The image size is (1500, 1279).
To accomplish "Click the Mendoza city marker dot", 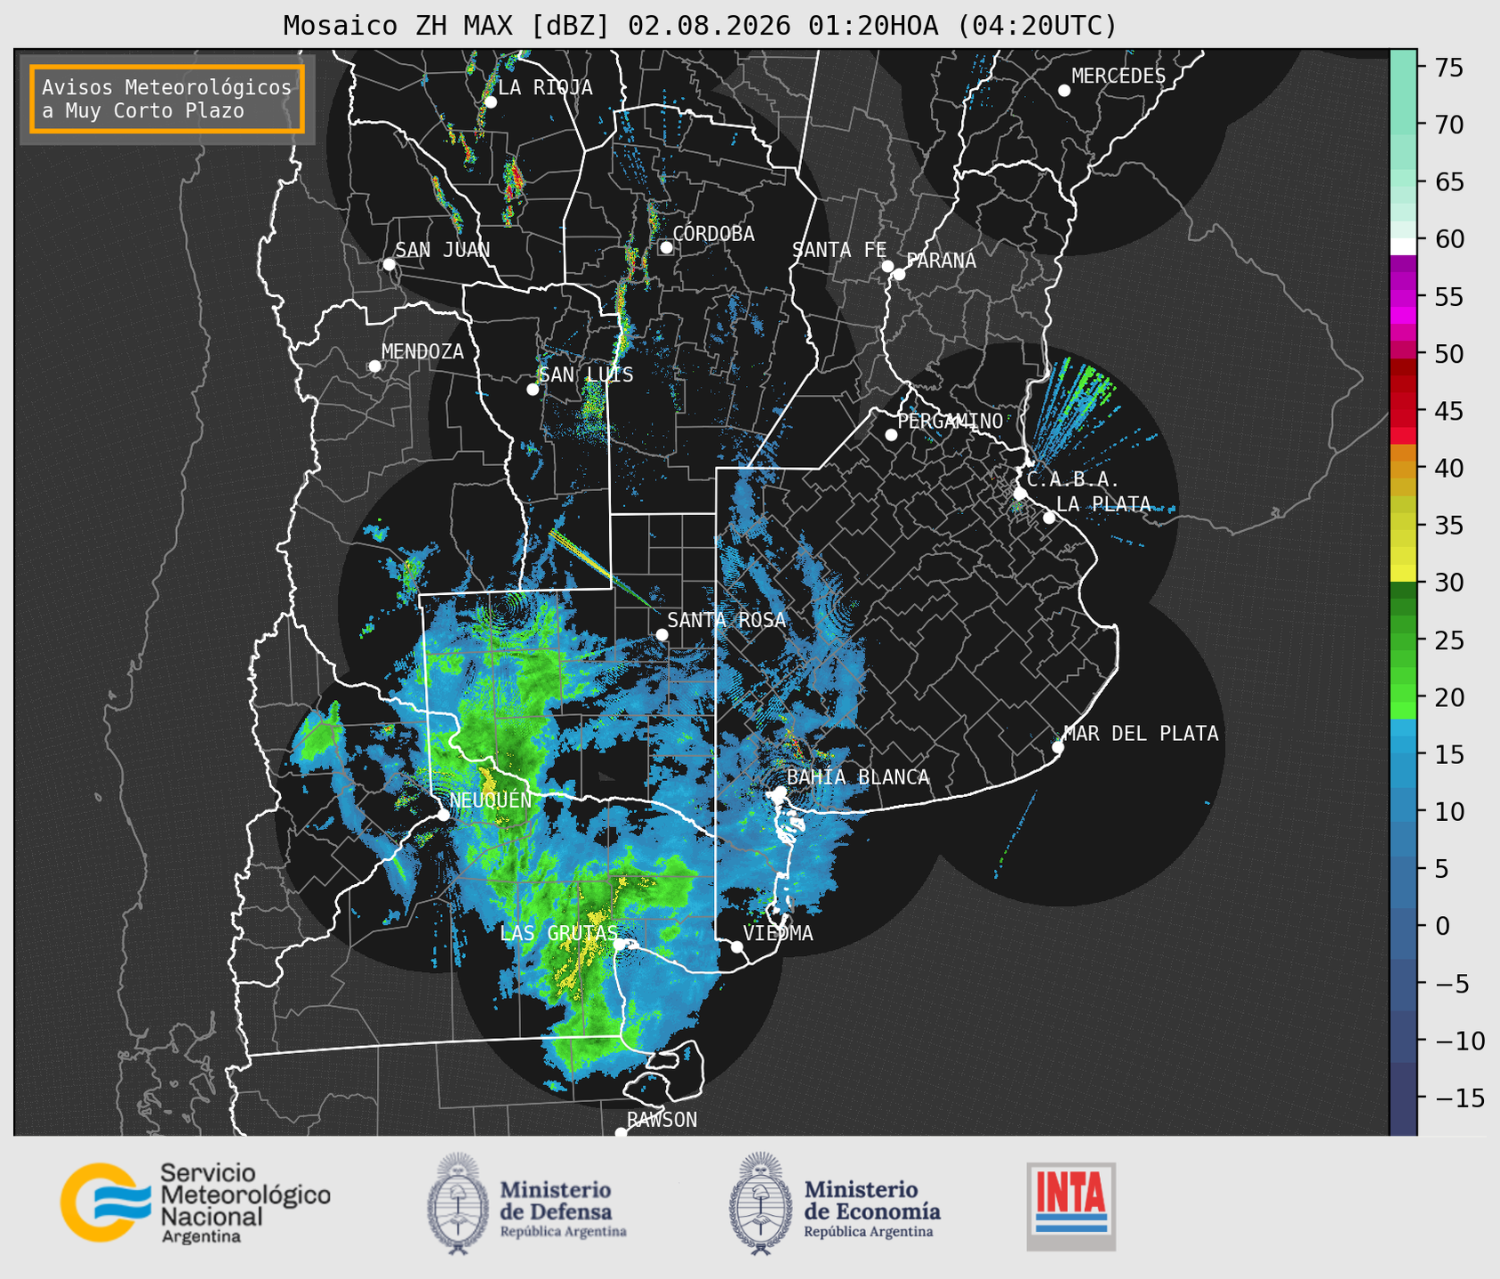I will 374,366.
